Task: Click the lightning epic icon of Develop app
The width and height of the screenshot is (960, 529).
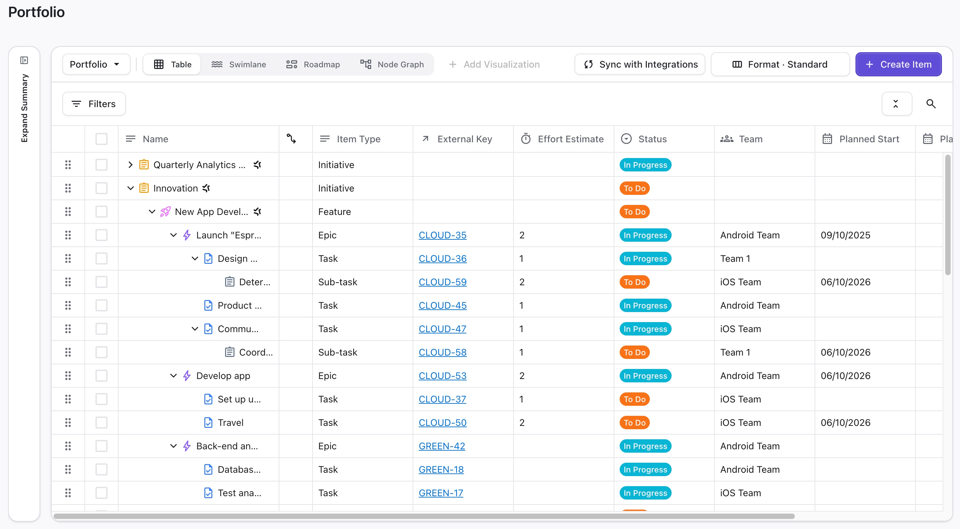Action: coord(187,376)
